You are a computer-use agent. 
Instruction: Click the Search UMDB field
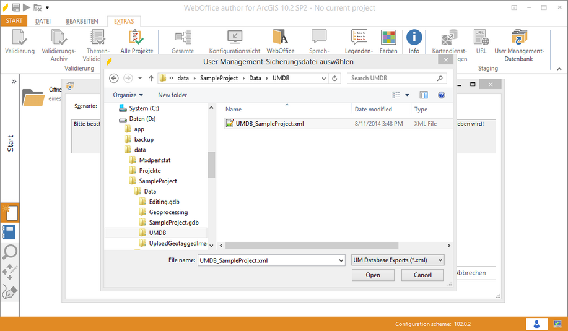coord(396,78)
